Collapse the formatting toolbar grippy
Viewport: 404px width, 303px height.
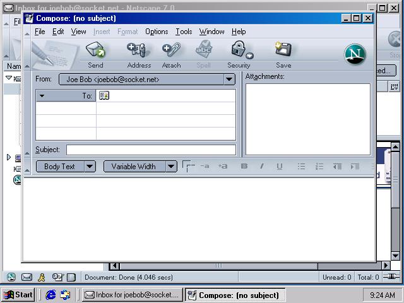tap(27, 167)
